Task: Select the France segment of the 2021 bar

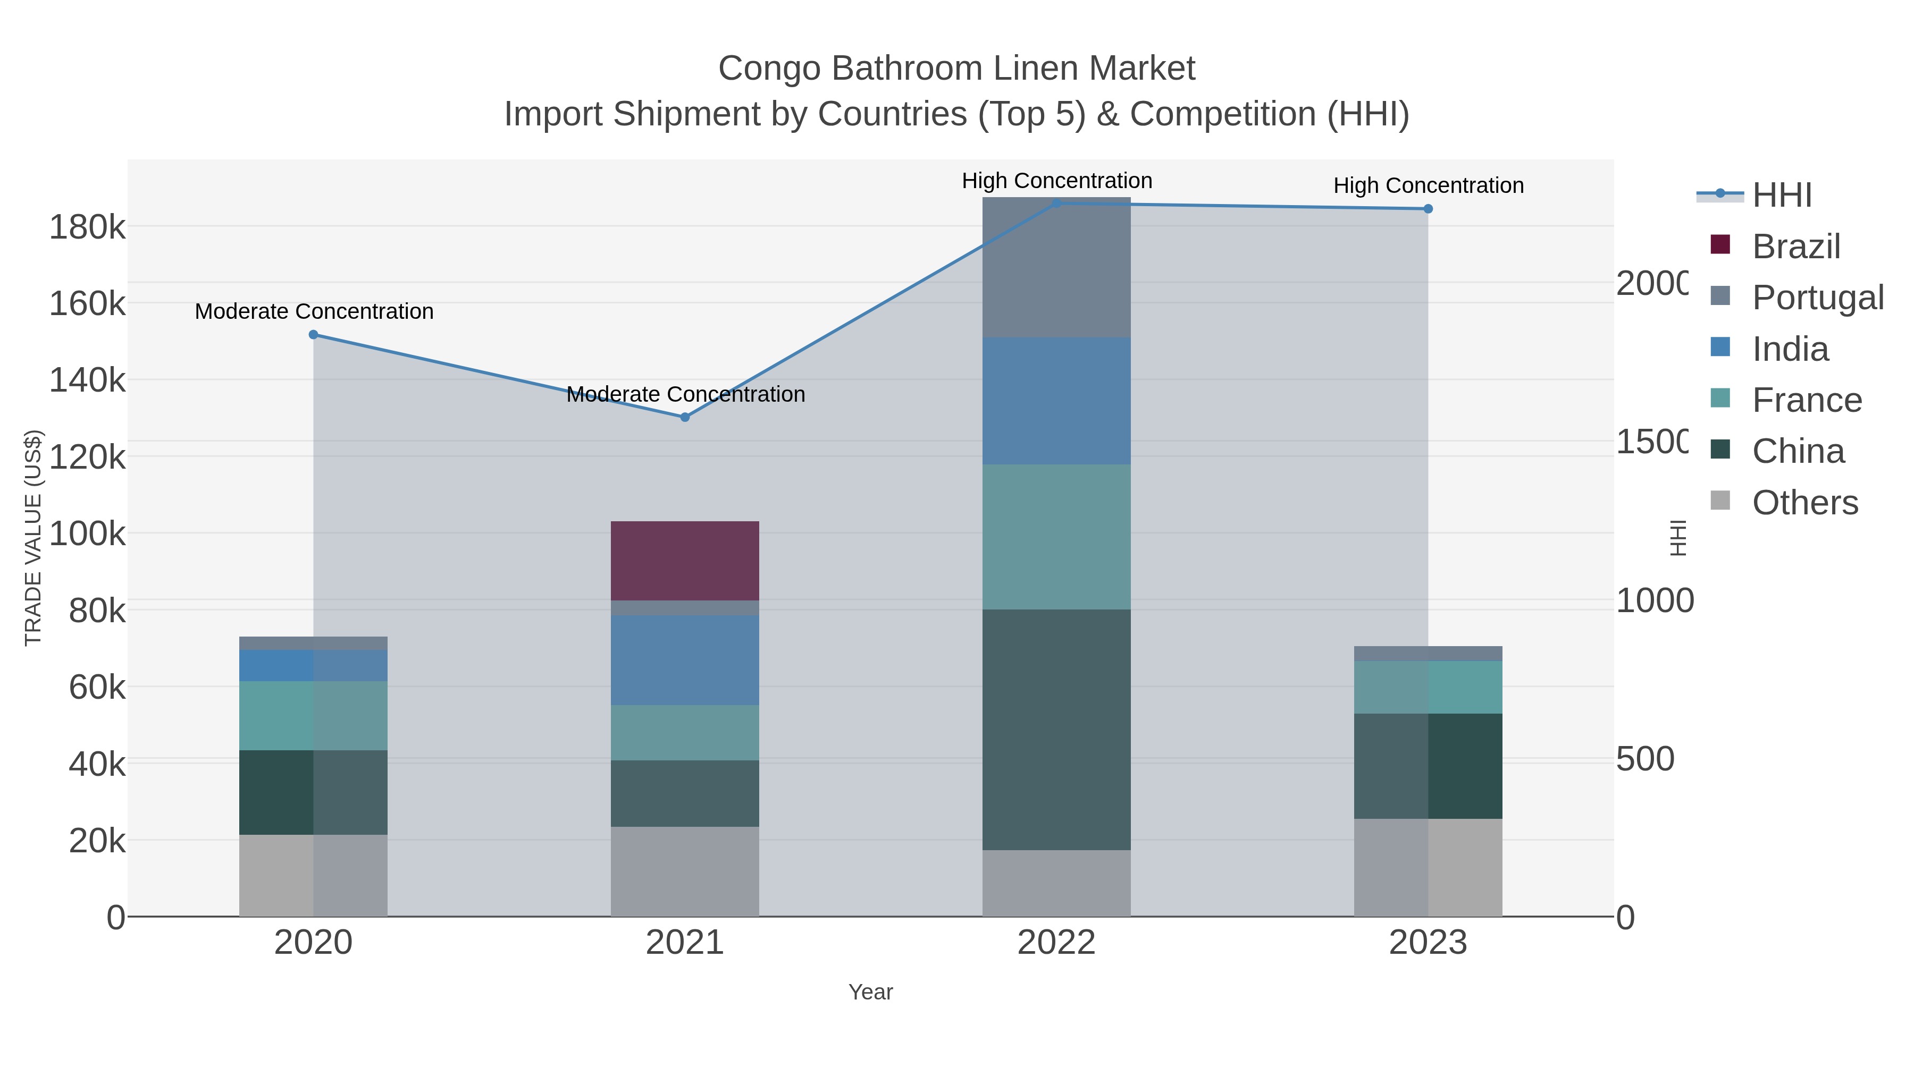Action: (685, 733)
